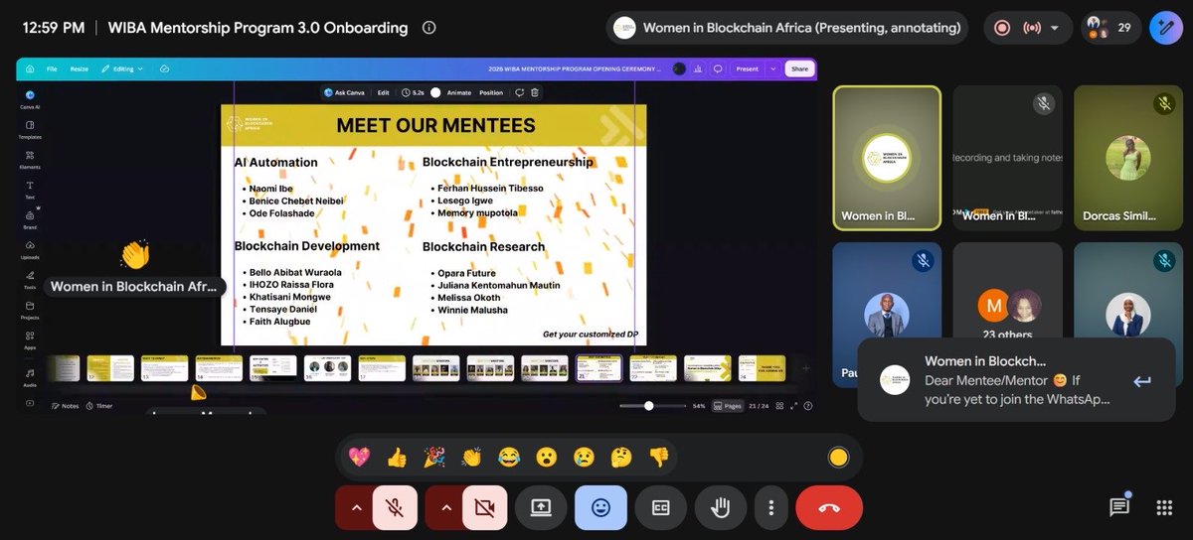The height and width of the screenshot is (540, 1193).
Task: Open the activities grid menu
Action: (1164, 507)
